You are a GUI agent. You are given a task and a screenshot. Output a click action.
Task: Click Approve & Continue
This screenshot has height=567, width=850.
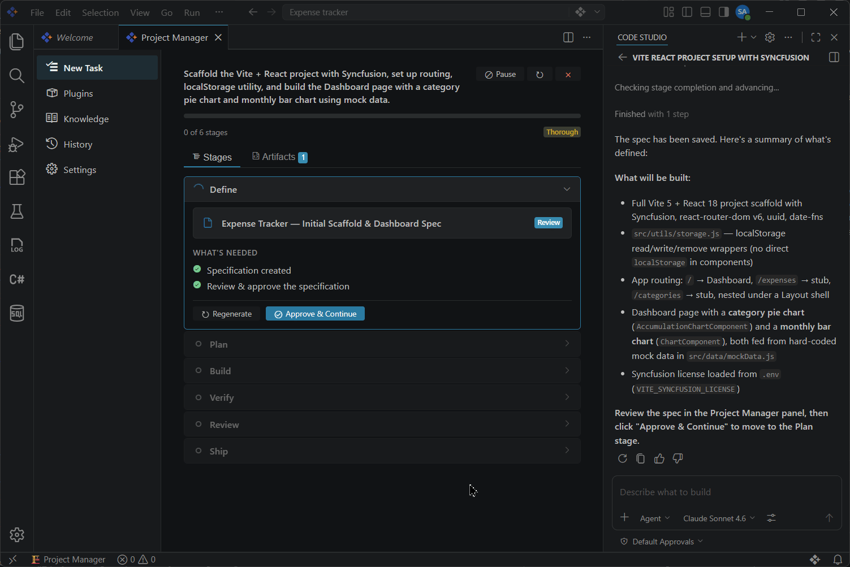pyautogui.click(x=316, y=314)
